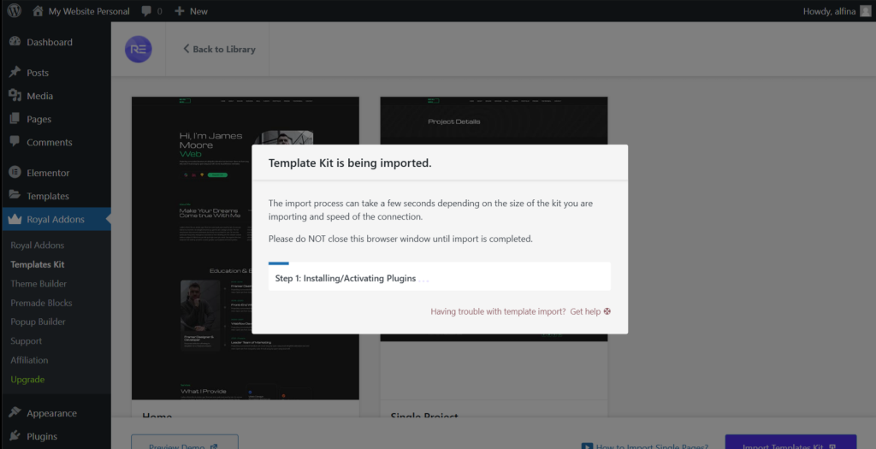Click the user avatar next to Howdy, alfina
The image size is (876, 449).
[865, 11]
